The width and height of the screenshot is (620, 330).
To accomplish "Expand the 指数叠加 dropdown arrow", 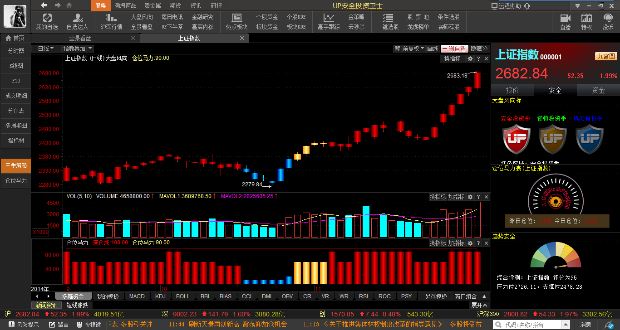I will pyautogui.click(x=90, y=49).
